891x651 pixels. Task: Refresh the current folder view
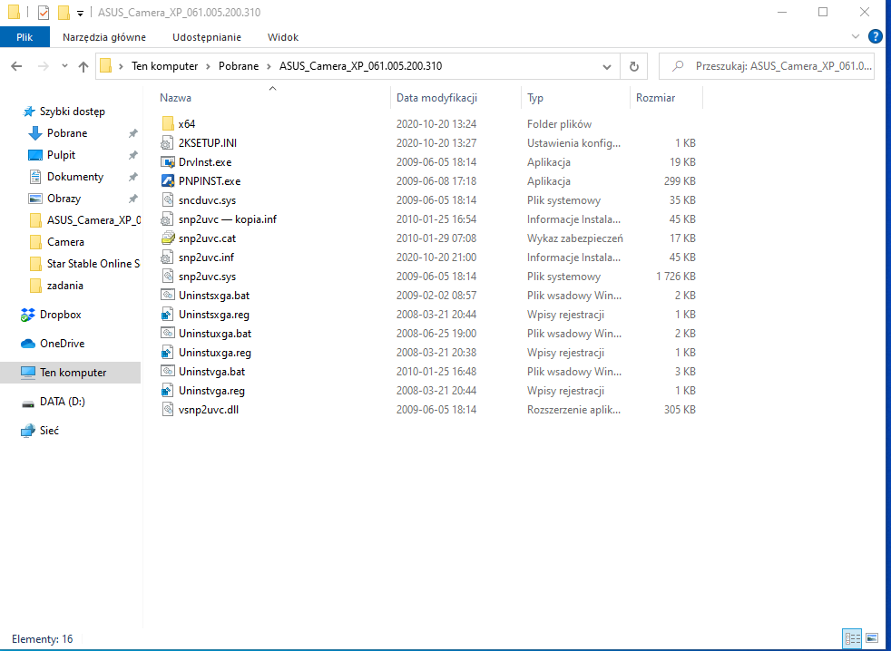click(633, 66)
